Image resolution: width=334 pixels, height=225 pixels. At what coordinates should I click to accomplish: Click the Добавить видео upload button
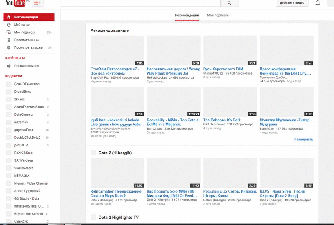coord(292,3)
